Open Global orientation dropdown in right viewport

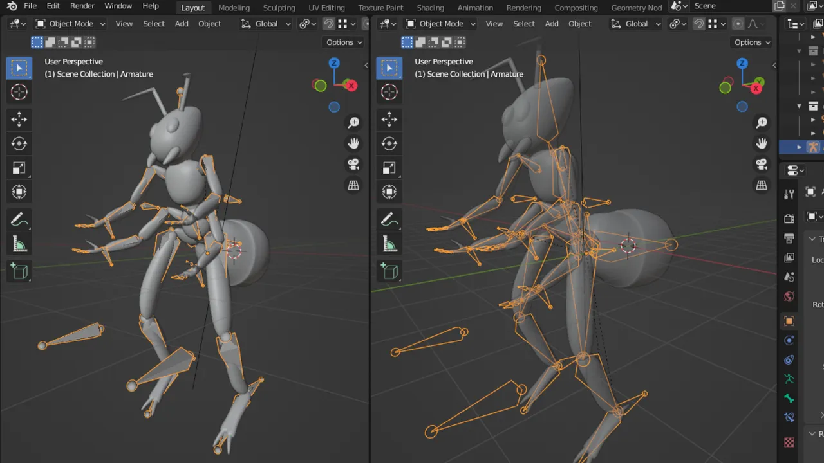coord(636,24)
